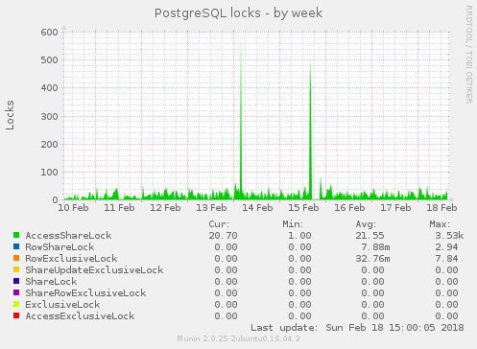Click the ShareRowExclusiveLock legend label

tap(85, 293)
